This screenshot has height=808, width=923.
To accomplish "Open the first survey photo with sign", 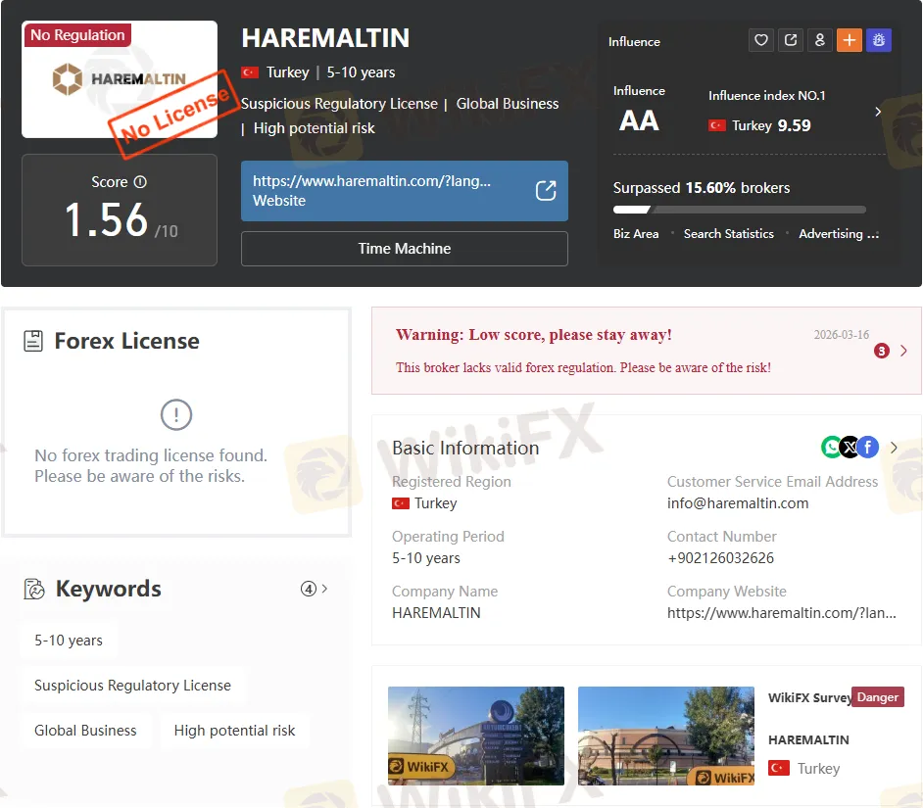I will pos(475,736).
